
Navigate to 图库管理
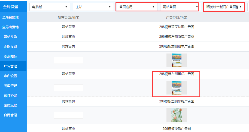coord(10,86)
